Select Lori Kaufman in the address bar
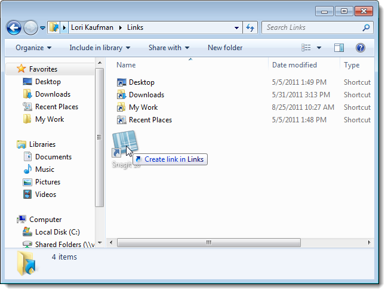This screenshot has width=388, height=293. click(92, 27)
